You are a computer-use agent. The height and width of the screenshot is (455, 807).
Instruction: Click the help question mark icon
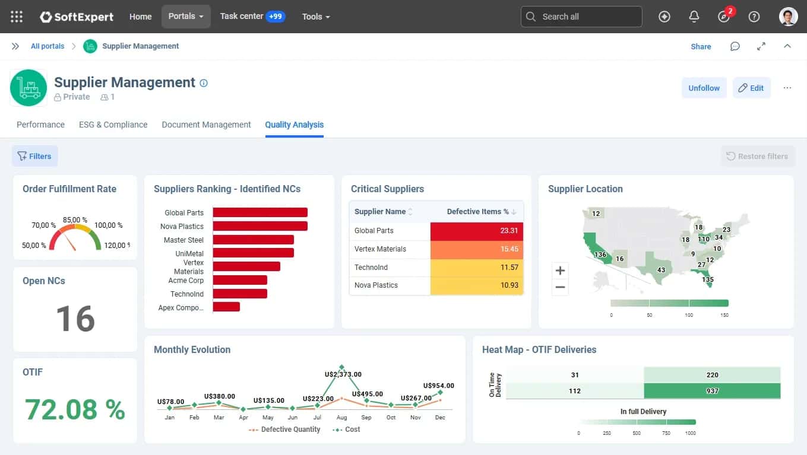pyautogui.click(x=754, y=17)
